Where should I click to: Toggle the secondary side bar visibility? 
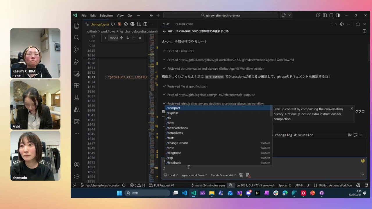point(338,15)
